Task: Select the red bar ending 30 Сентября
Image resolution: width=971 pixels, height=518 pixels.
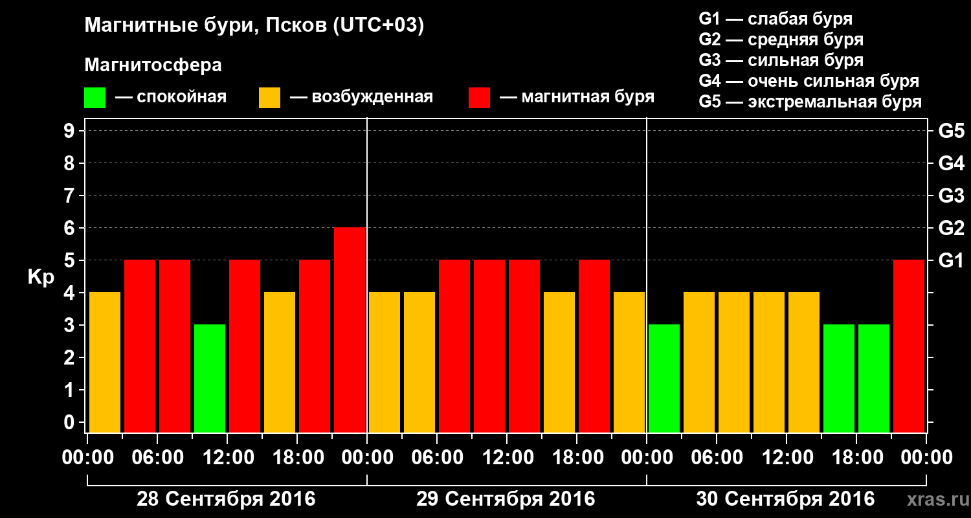Action: (x=909, y=346)
